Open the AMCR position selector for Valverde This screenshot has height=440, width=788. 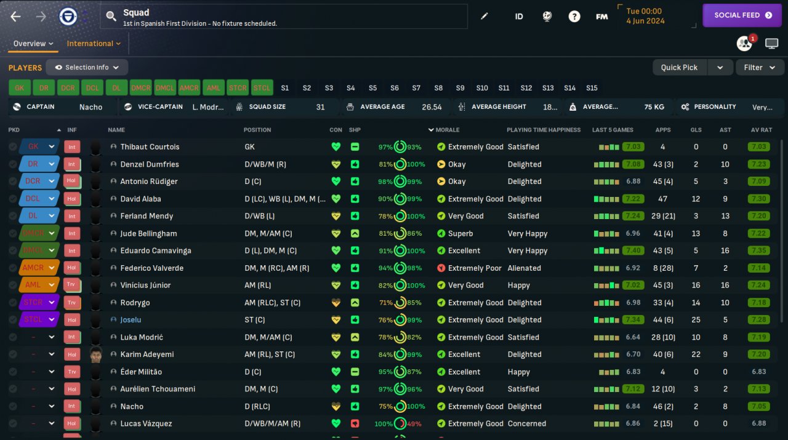point(40,268)
